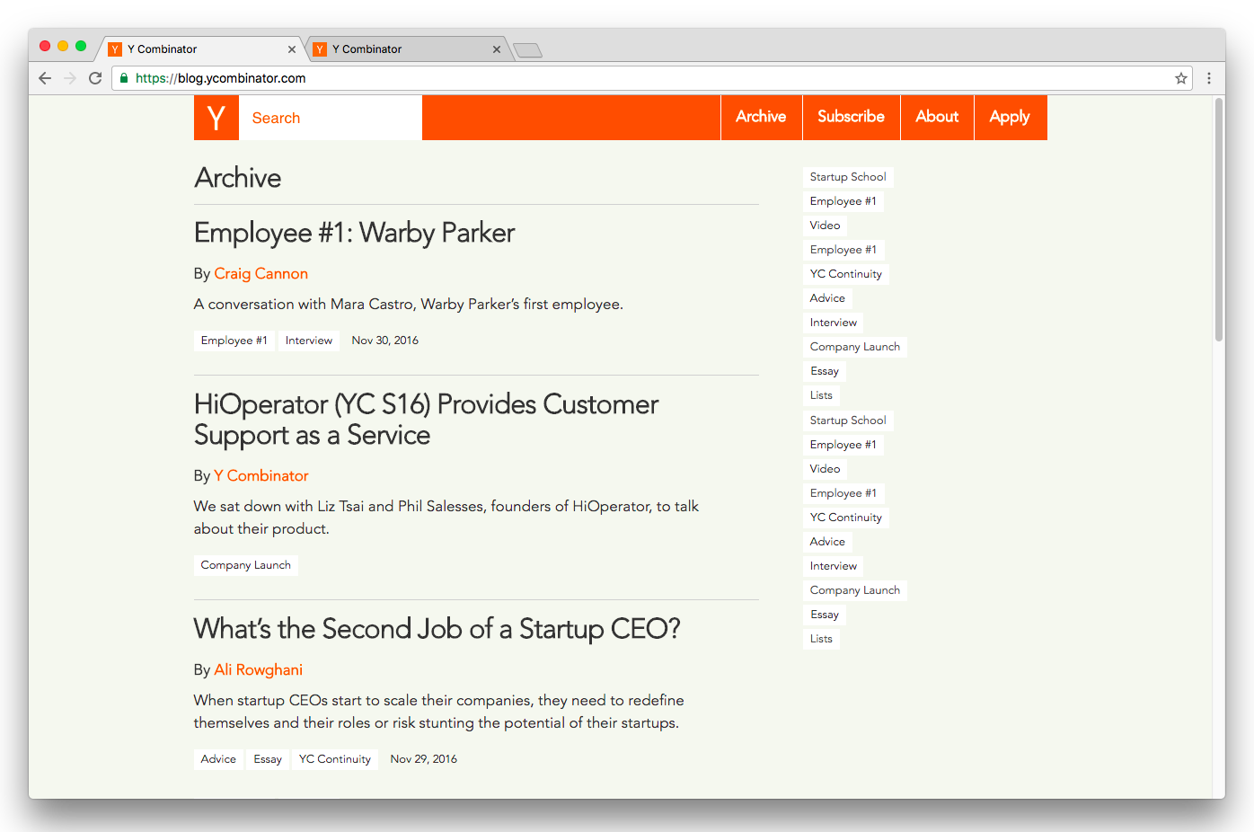Open the HiOperator (YC S16) post
The height and width of the screenshot is (832, 1254).
(x=426, y=420)
